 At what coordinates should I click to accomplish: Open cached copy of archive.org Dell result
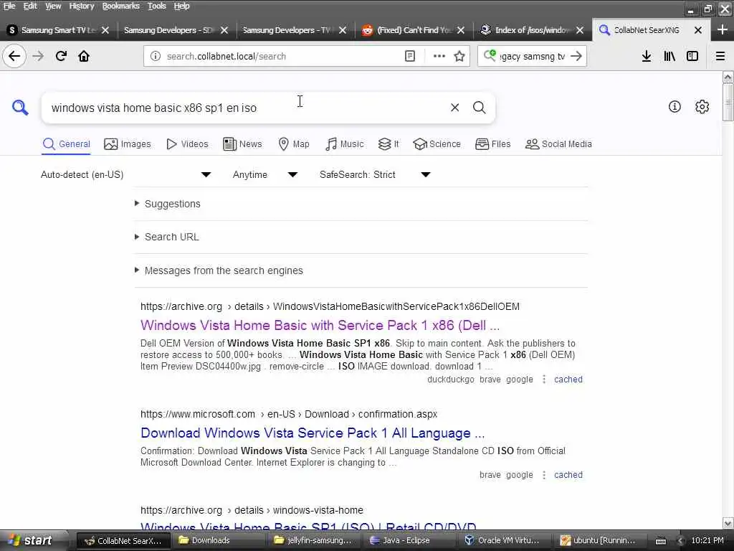(568, 379)
